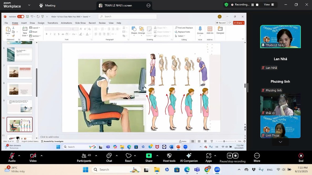Expand the video options arrow

coord(41,156)
